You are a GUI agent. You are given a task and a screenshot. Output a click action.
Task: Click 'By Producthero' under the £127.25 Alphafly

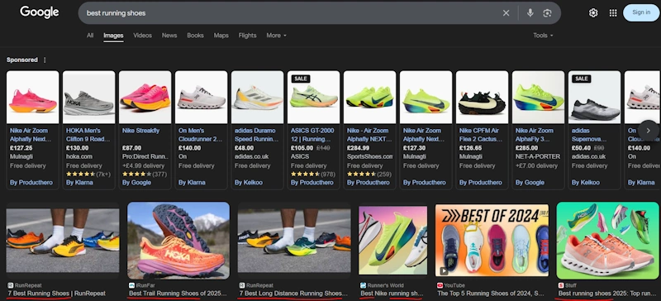coord(31,183)
